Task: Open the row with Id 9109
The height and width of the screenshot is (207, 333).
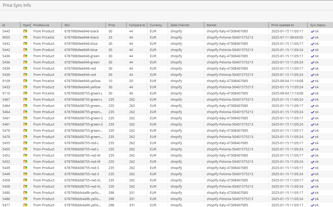Action: click(x=25, y=81)
